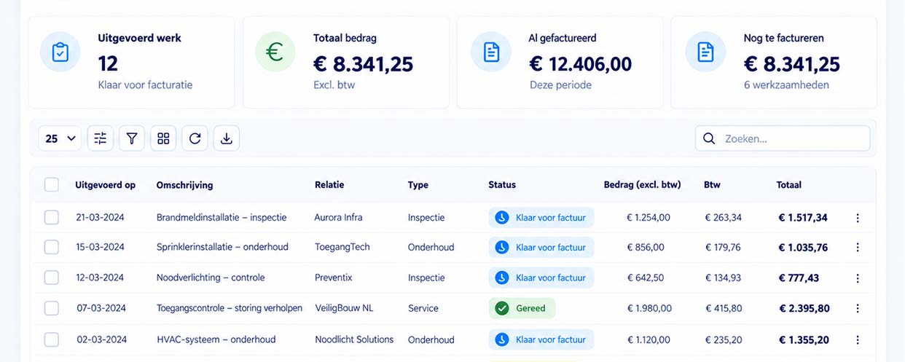Download the list with the export icon
This screenshot has width=905, height=362.
pyautogui.click(x=227, y=138)
